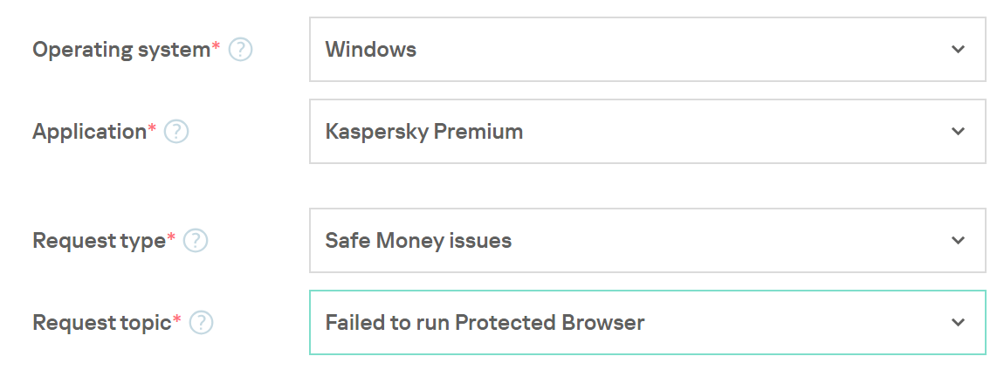Open the Application selection dropdown

(x=647, y=132)
